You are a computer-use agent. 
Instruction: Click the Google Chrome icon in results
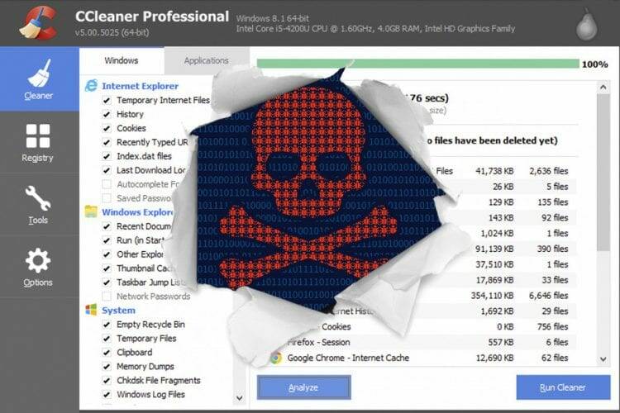click(x=276, y=358)
